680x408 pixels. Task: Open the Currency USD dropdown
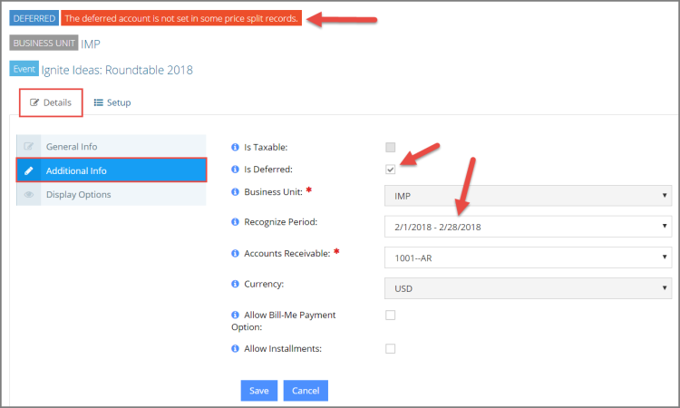[528, 288]
